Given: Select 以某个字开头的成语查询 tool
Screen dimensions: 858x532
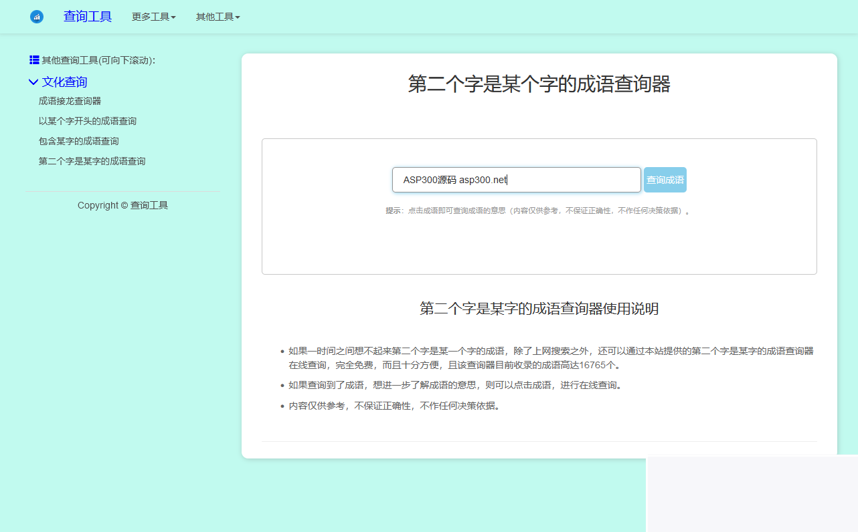Looking at the screenshot, I should pyautogui.click(x=88, y=120).
